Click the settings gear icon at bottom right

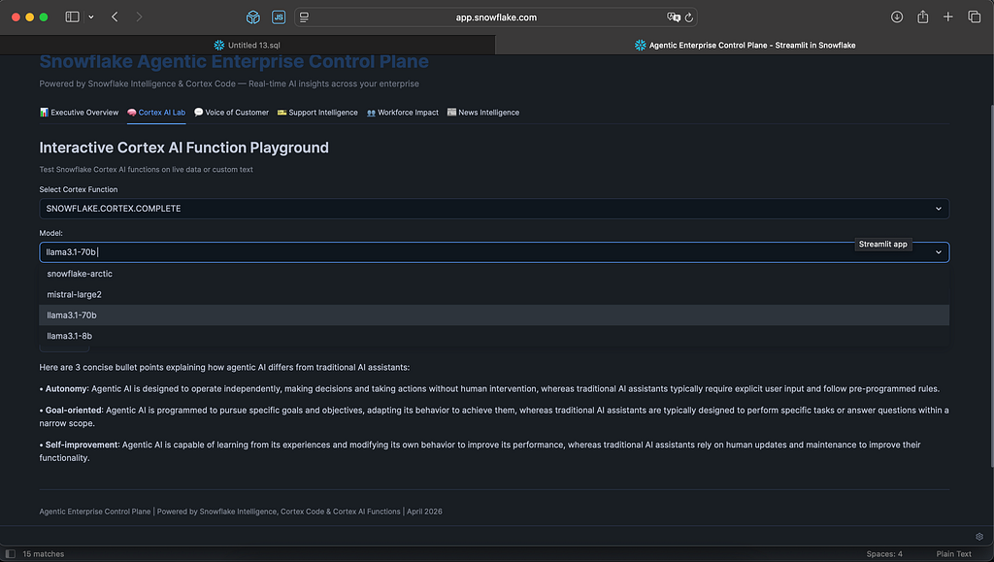(x=979, y=536)
